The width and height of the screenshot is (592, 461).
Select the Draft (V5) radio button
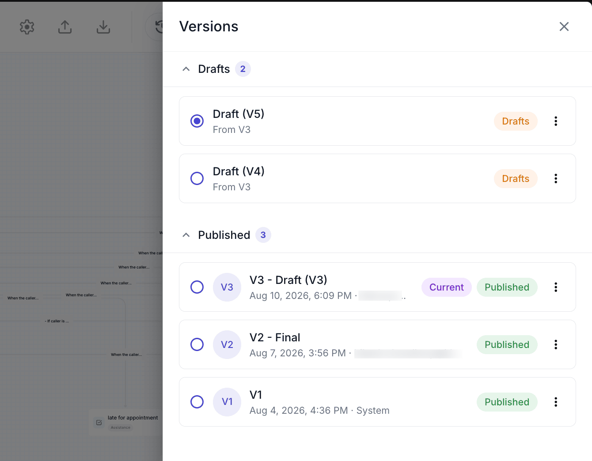point(197,121)
